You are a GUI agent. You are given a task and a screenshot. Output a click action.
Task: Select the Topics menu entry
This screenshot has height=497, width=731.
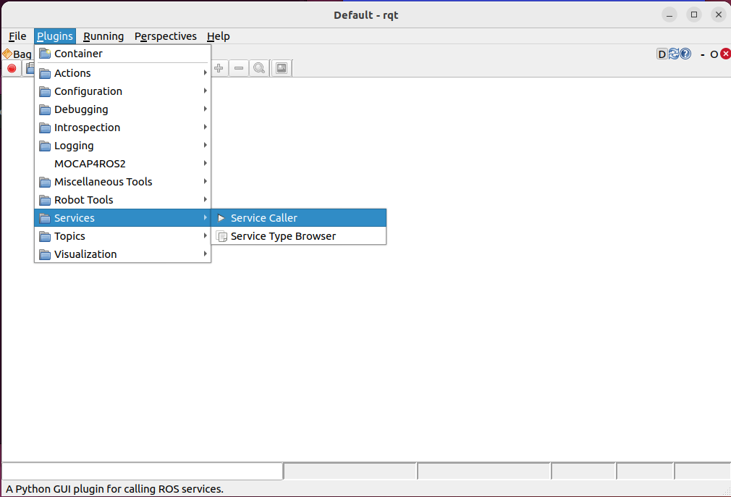[x=122, y=236]
